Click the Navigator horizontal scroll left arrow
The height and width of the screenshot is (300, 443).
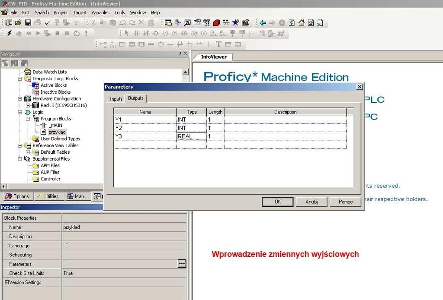coord(3,186)
